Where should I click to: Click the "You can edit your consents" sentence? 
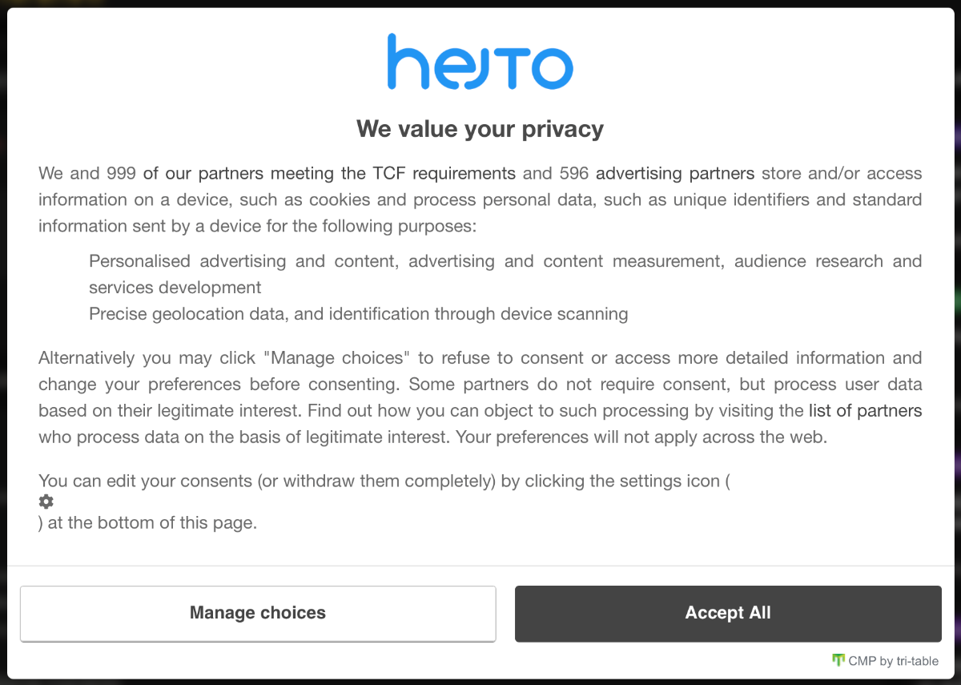pos(384,482)
